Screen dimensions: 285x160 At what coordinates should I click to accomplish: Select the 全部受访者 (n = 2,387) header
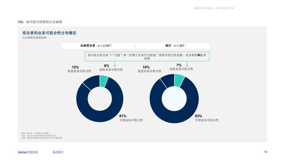pyautogui.click(x=98, y=46)
